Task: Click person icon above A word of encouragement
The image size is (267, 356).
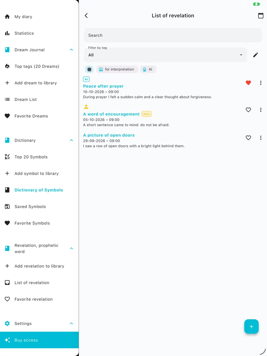Action: 86,107
